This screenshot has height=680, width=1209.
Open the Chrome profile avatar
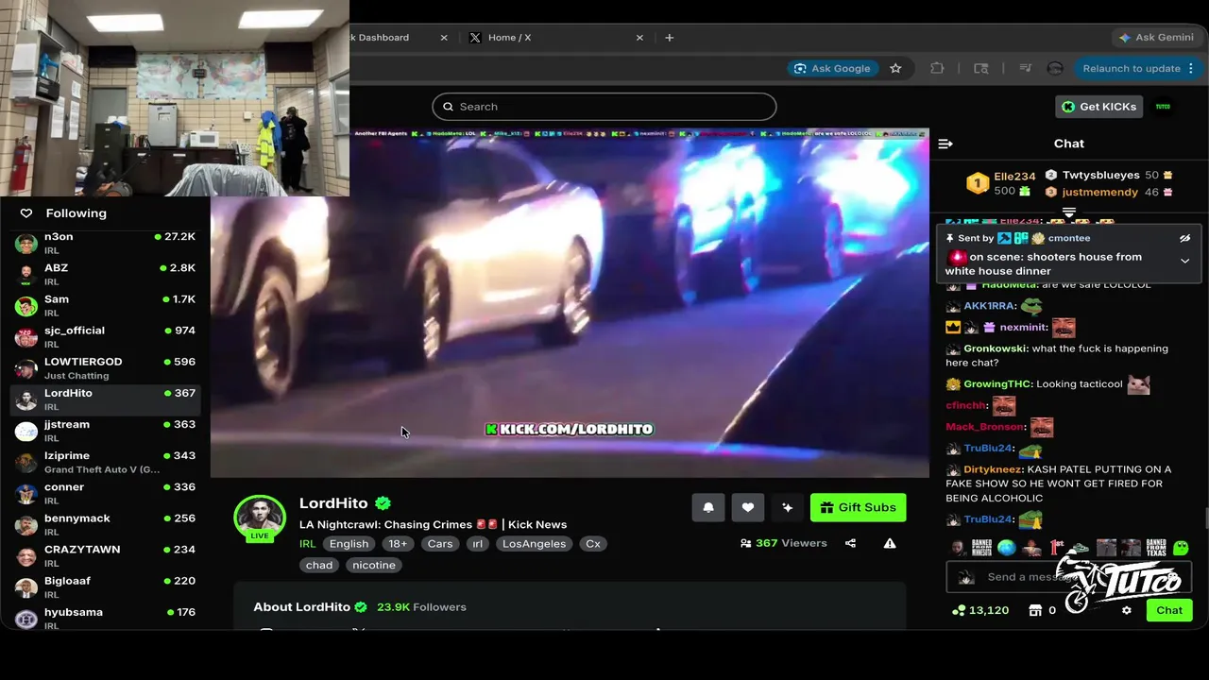pyautogui.click(x=1055, y=68)
